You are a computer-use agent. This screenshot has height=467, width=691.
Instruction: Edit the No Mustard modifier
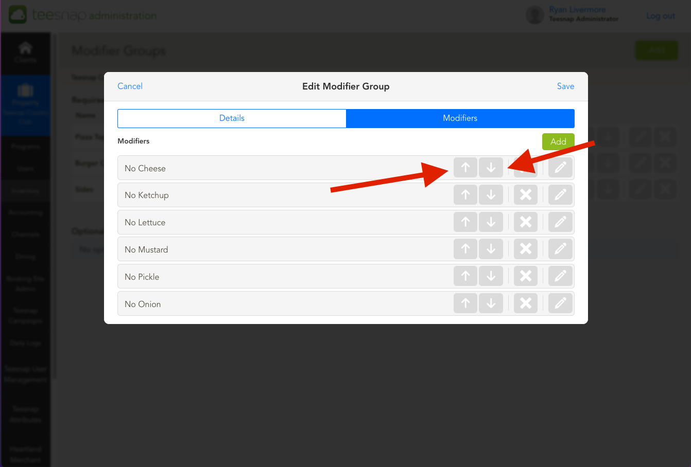point(560,249)
